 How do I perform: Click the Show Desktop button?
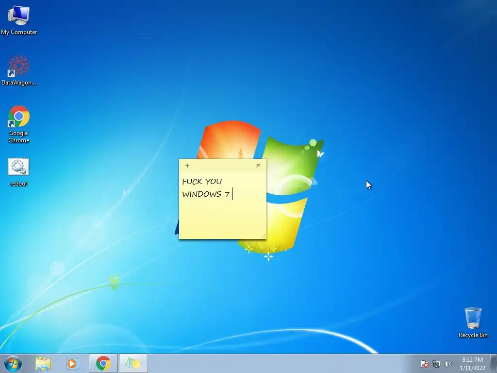[x=494, y=363]
